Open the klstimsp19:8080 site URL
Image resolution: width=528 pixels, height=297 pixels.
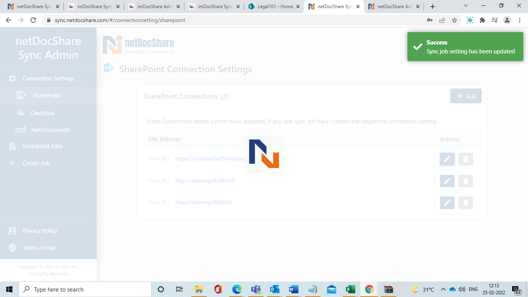pyautogui.click(x=204, y=202)
